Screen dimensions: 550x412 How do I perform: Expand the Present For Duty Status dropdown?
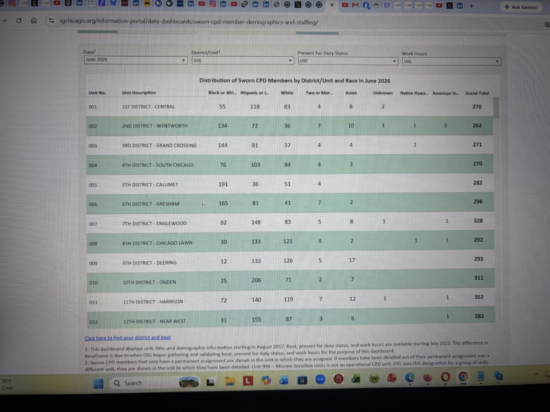[x=347, y=61]
